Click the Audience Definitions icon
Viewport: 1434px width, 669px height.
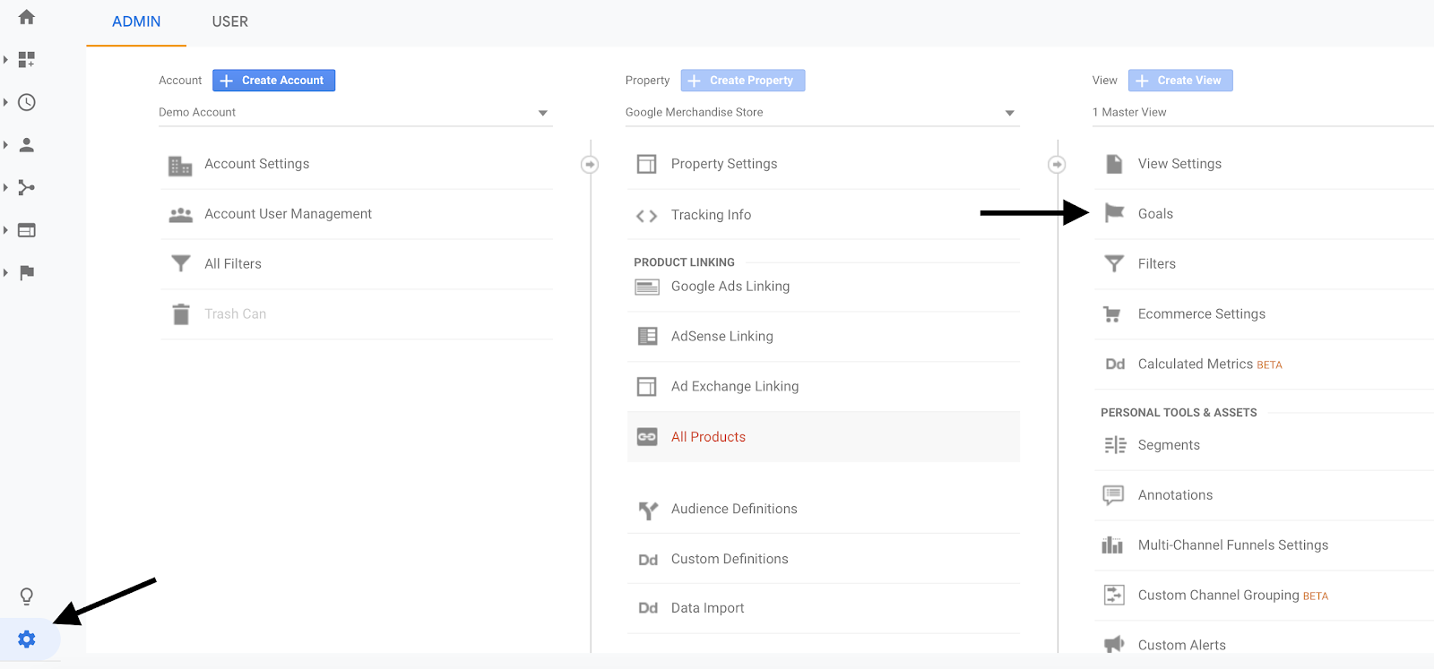tap(647, 510)
